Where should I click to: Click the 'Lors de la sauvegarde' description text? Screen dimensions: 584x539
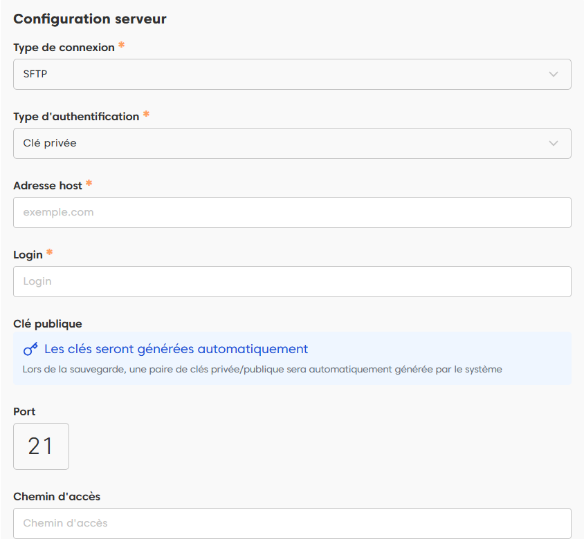tap(262, 369)
